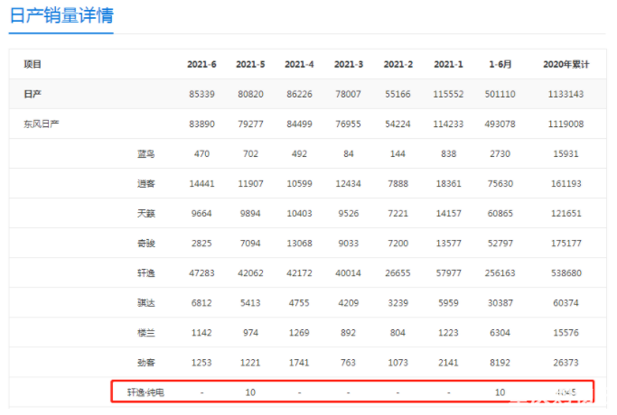The height and width of the screenshot is (415, 617).
Task: Click the 2020年累计 column header
Action: [x=566, y=64]
